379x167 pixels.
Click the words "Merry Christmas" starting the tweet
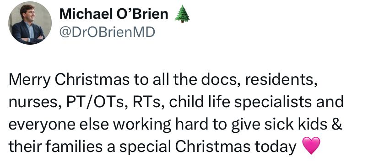coord(69,80)
